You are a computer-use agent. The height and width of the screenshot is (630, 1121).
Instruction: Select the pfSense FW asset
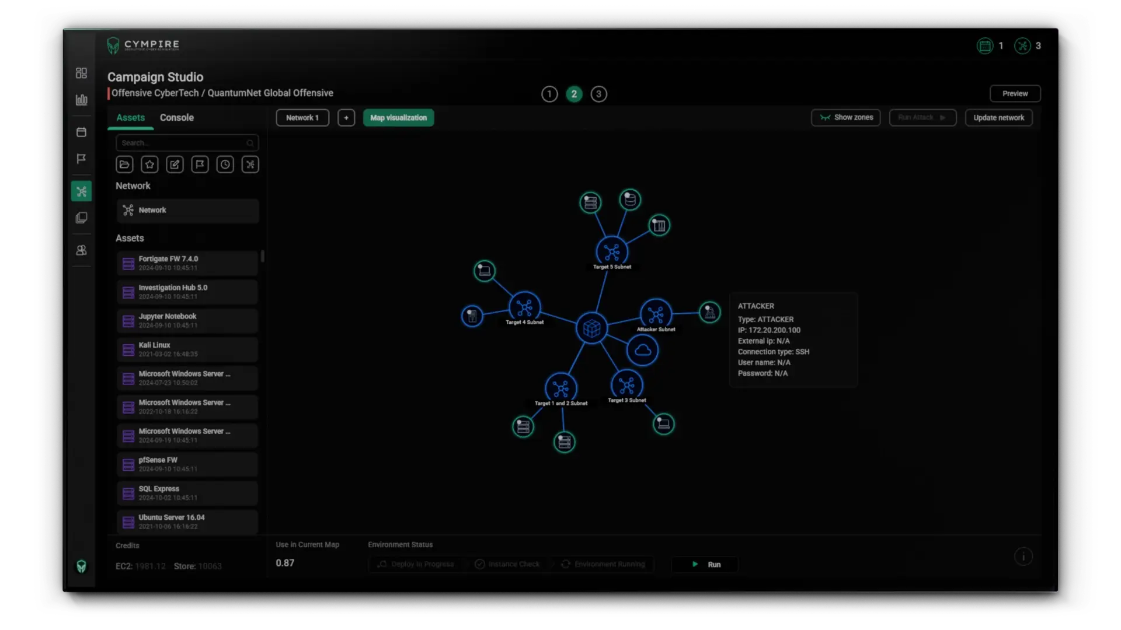(187, 464)
